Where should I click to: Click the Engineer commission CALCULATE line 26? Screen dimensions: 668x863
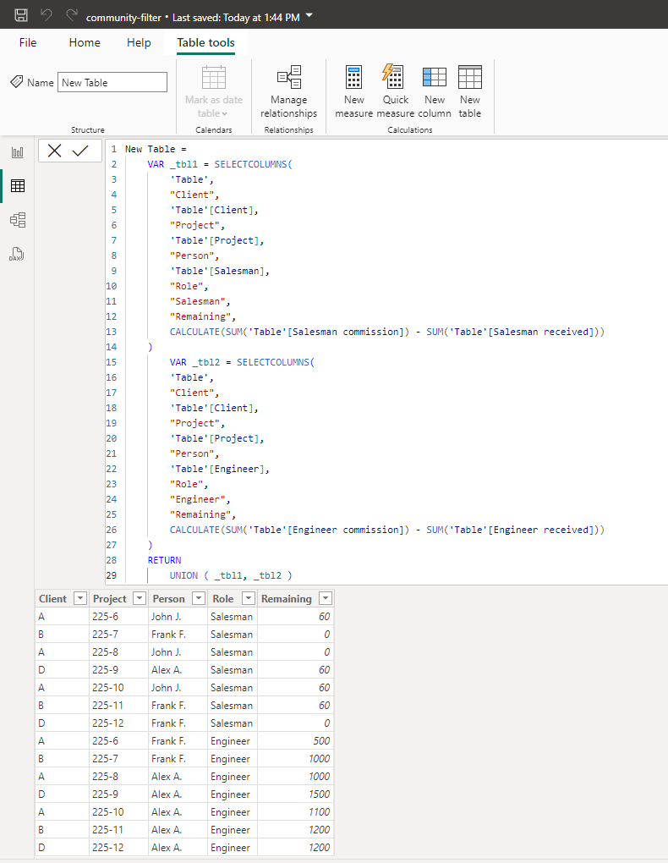coord(386,530)
